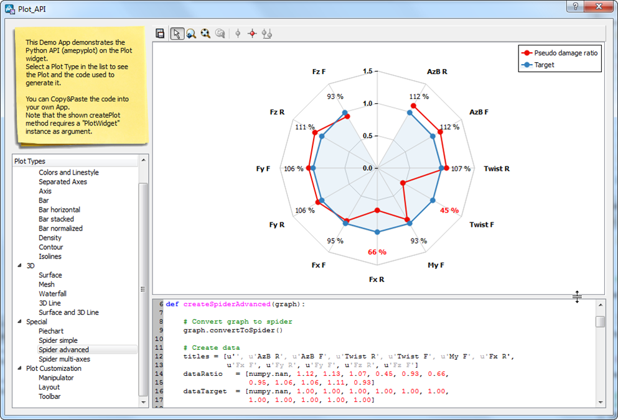The width and height of the screenshot is (618, 420).
Task: Collapse the Plot Customization branch
Action: coord(19,368)
